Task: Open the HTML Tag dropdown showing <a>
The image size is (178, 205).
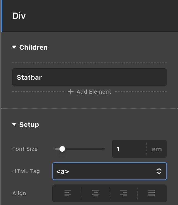Action: (x=110, y=171)
